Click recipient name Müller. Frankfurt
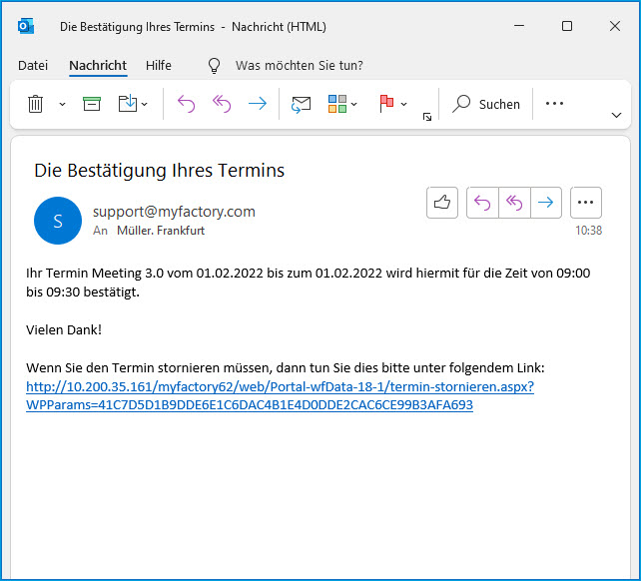Viewport: 641px width, 581px height. (161, 231)
